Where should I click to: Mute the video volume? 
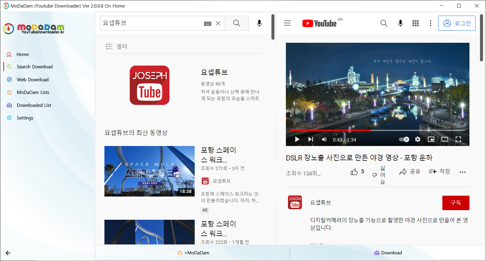(x=324, y=139)
